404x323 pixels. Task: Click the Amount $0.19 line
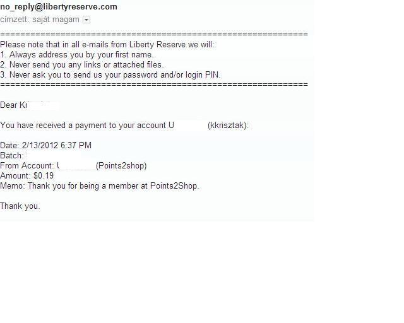click(27, 175)
